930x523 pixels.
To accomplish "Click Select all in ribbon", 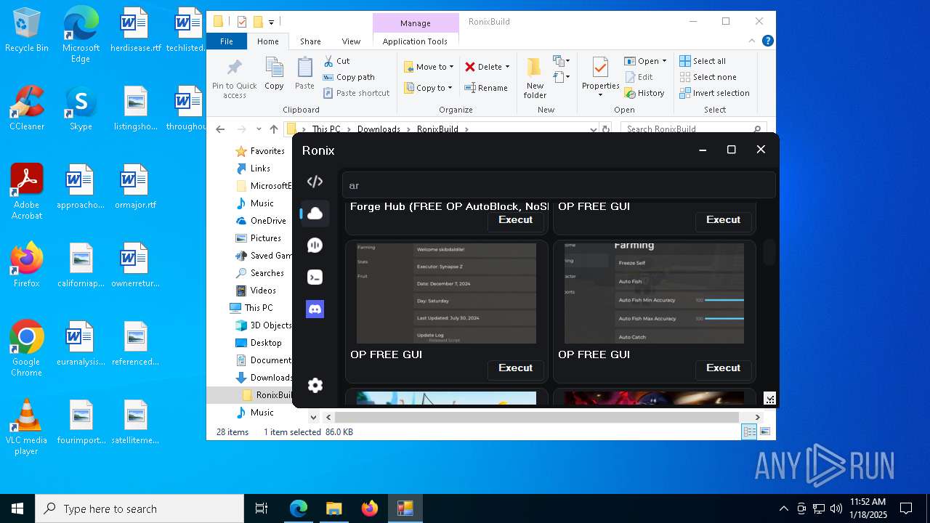I will pyautogui.click(x=703, y=61).
